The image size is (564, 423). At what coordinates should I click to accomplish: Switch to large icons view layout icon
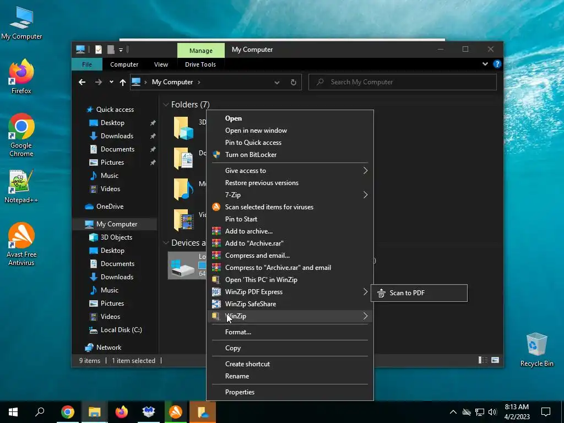pos(495,360)
